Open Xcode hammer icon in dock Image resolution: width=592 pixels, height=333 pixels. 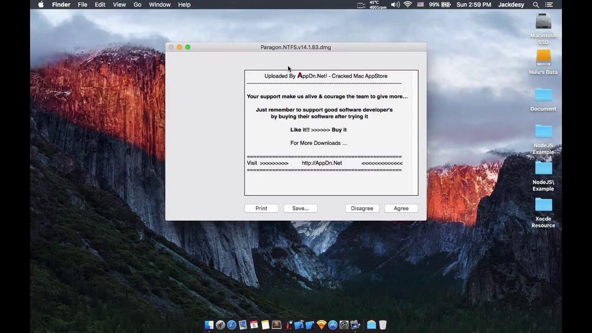pyautogui.click(x=299, y=325)
